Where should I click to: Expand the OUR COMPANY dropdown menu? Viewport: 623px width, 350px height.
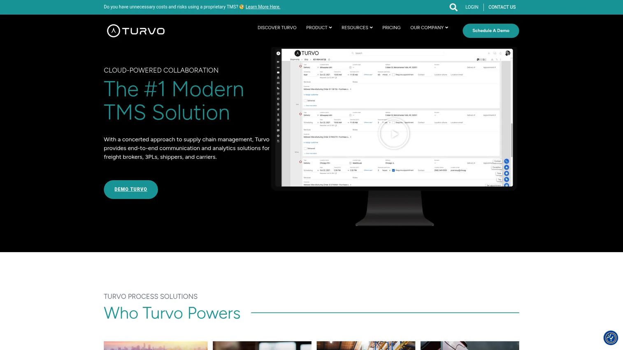(429, 28)
